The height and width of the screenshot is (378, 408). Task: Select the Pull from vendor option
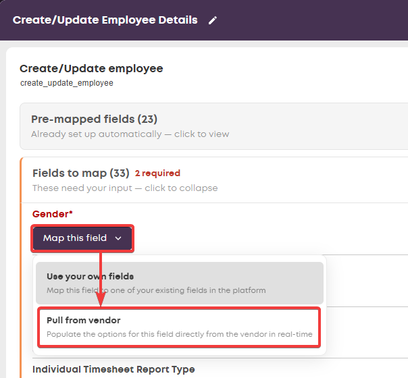pyautogui.click(x=179, y=327)
